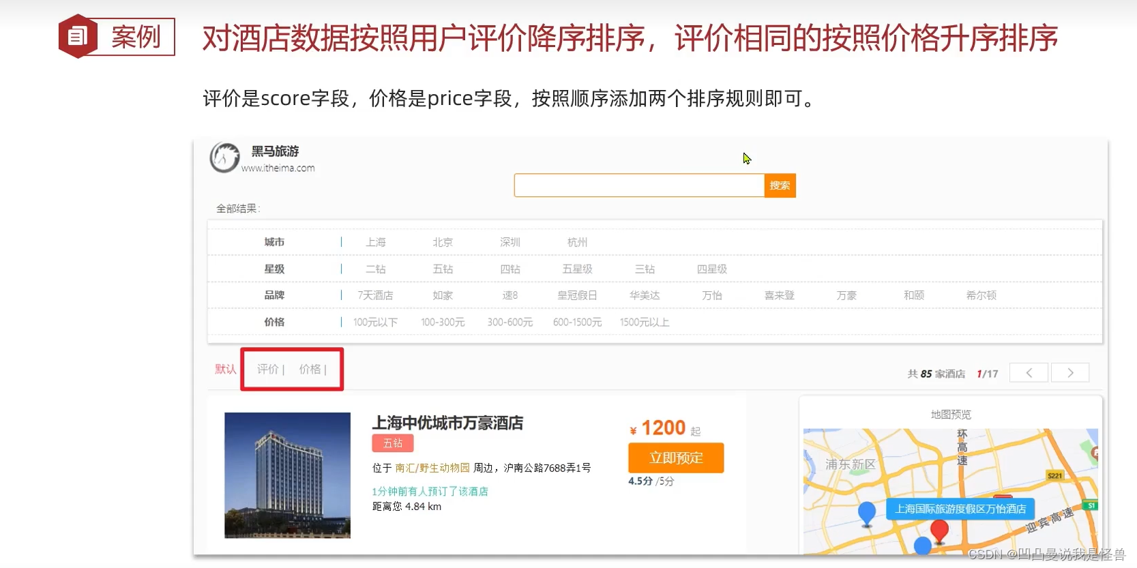Filter brand by 和颐
1137x568 pixels.
pos(914,295)
